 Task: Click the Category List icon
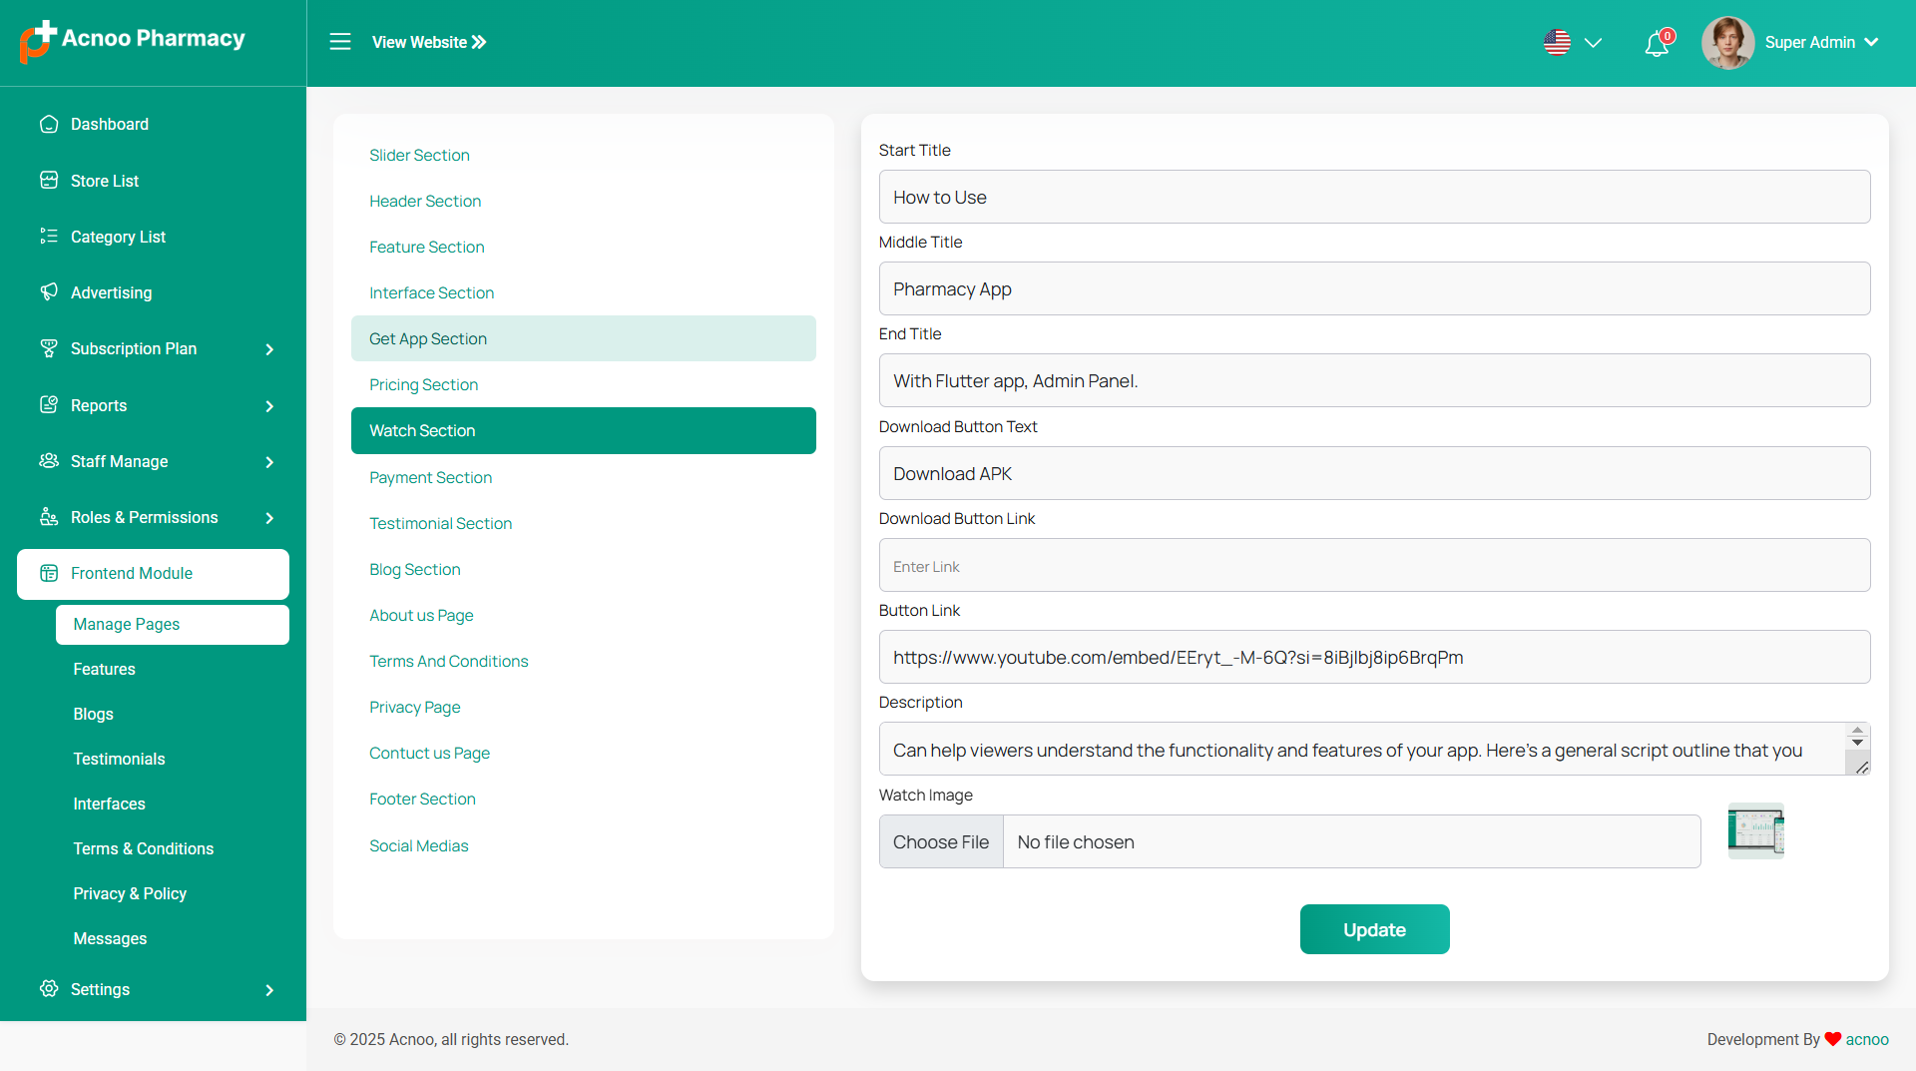(49, 237)
